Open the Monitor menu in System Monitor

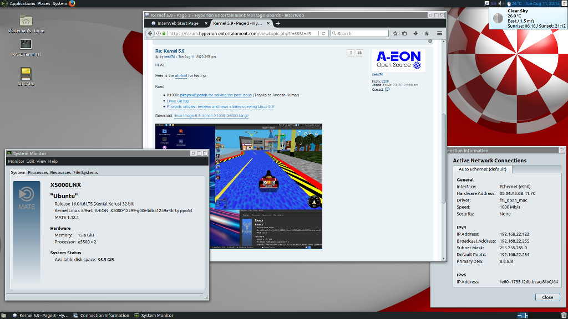point(16,161)
